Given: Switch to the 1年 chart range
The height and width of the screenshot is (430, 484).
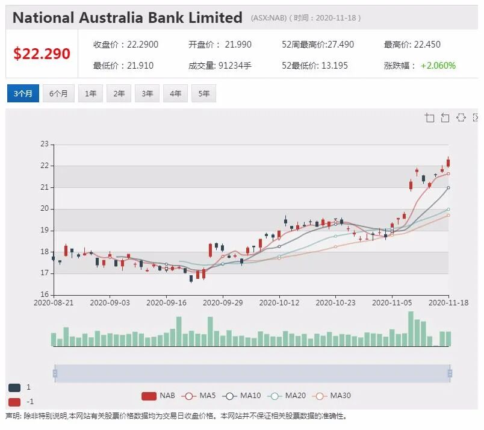Looking at the screenshot, I should (91, 93).
